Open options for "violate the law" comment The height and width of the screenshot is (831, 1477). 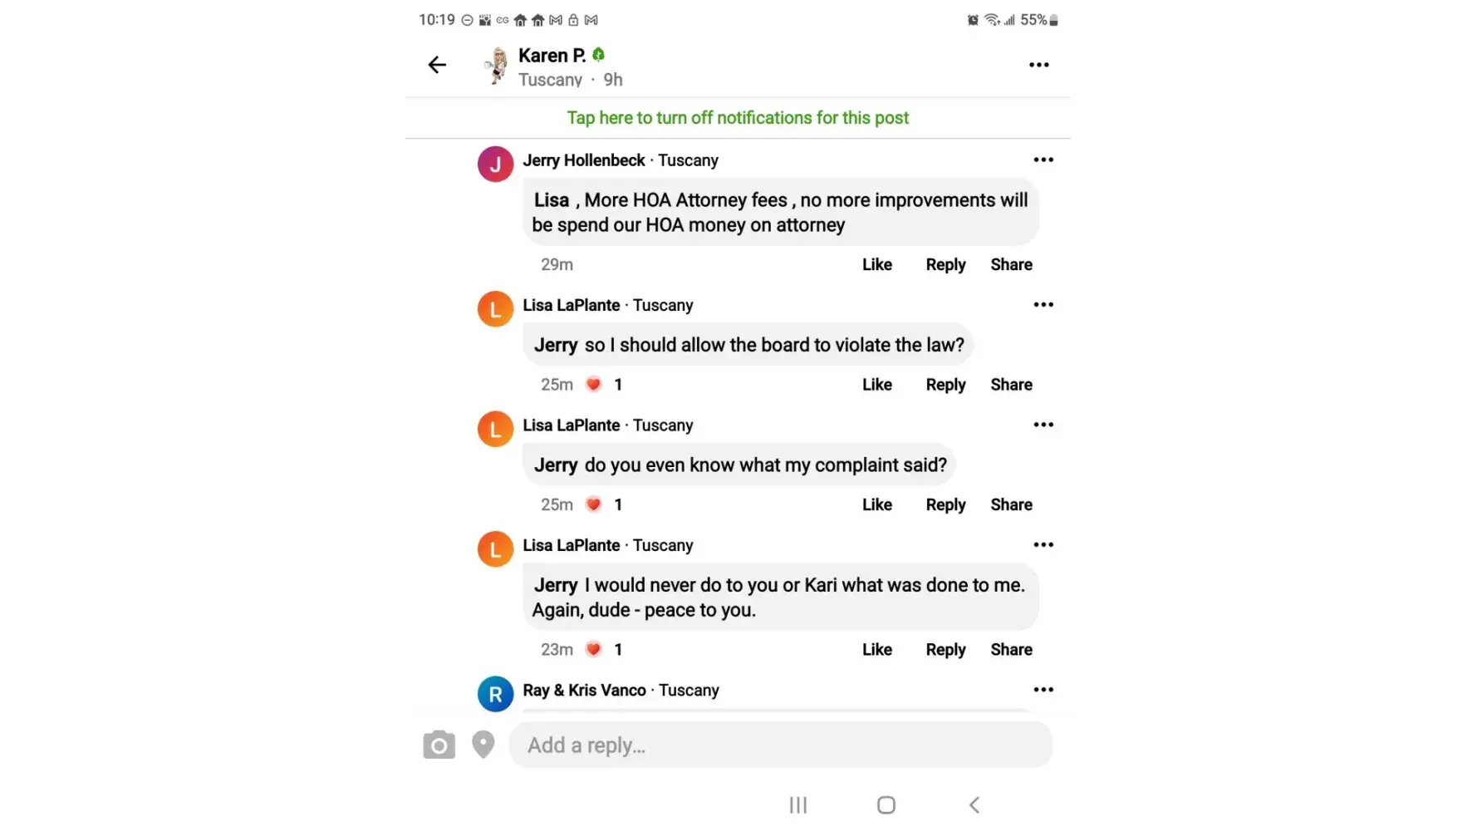coord(1043,305)
